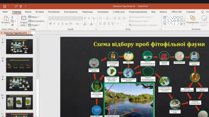Increase list indent level
This screenshot has width=209, height=117.
119,18
